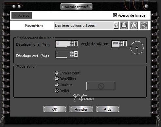Select the Couleur radio button

click(57, 85)
